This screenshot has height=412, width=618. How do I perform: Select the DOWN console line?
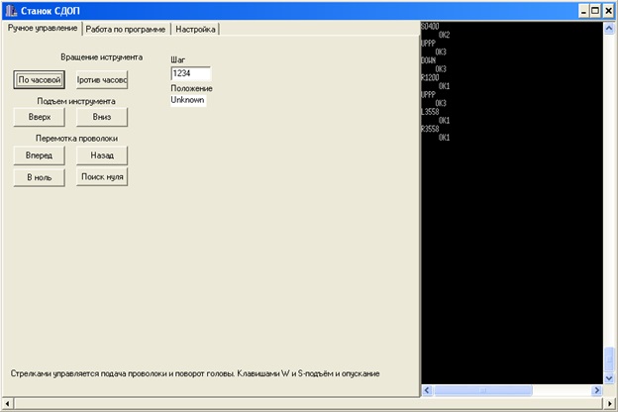click(429, 60)
